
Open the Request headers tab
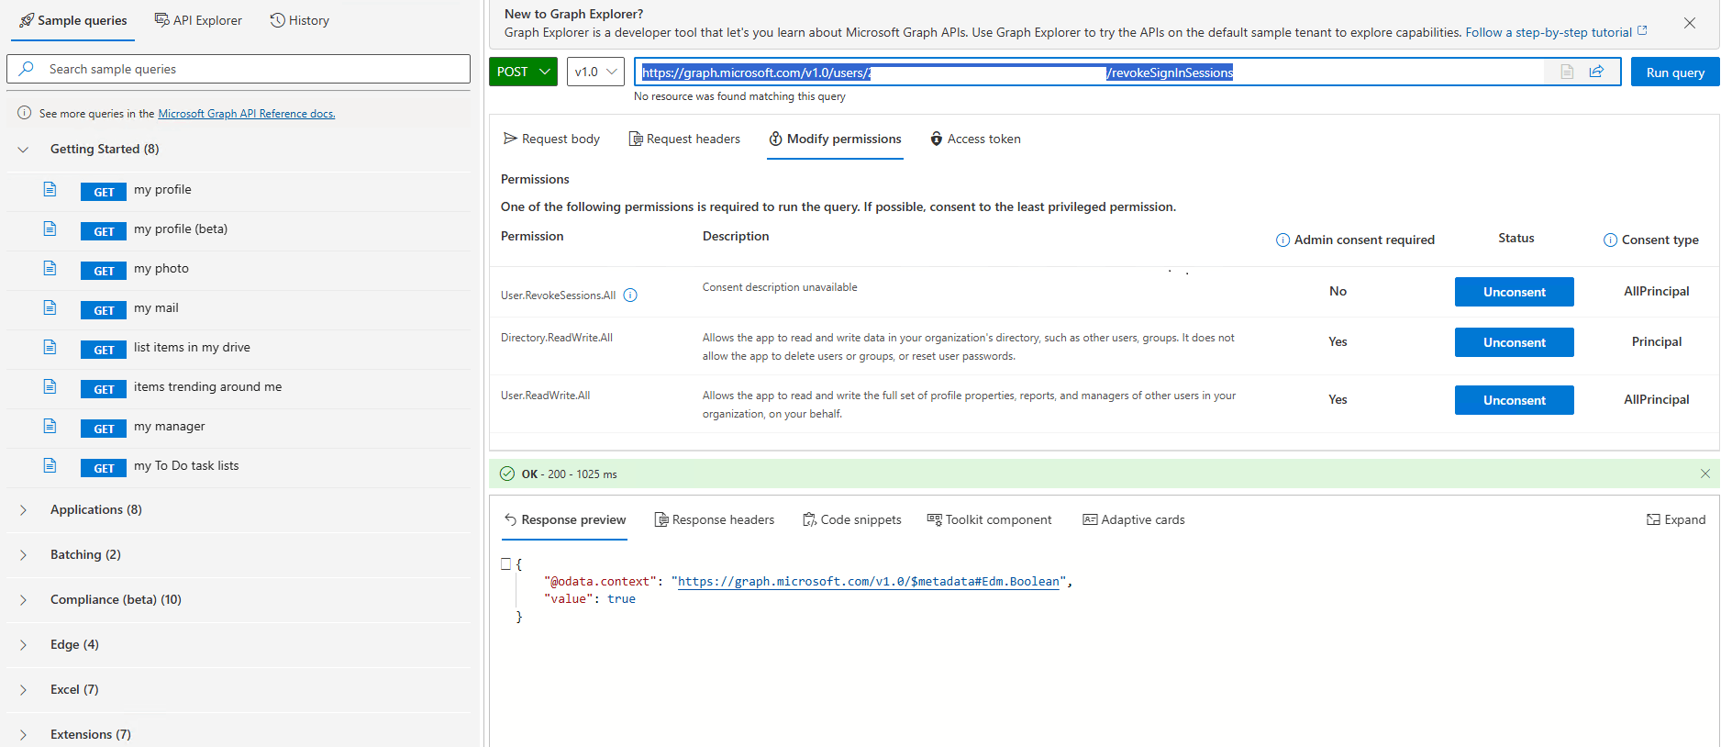pos(684,139)
